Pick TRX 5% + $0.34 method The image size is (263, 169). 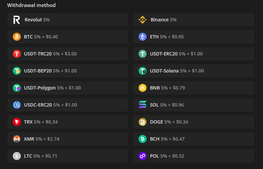(x=68, y=122)
